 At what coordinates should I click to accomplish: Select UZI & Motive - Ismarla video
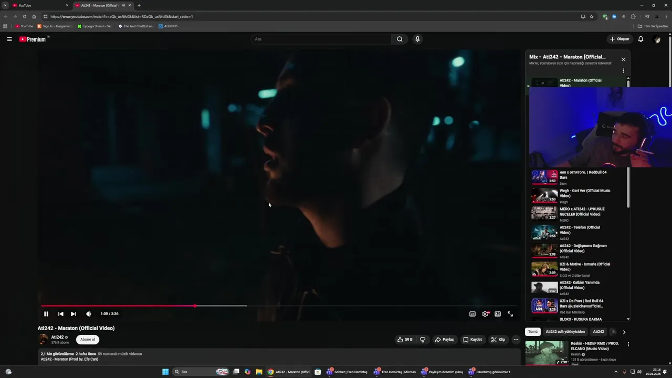point(577,269)
